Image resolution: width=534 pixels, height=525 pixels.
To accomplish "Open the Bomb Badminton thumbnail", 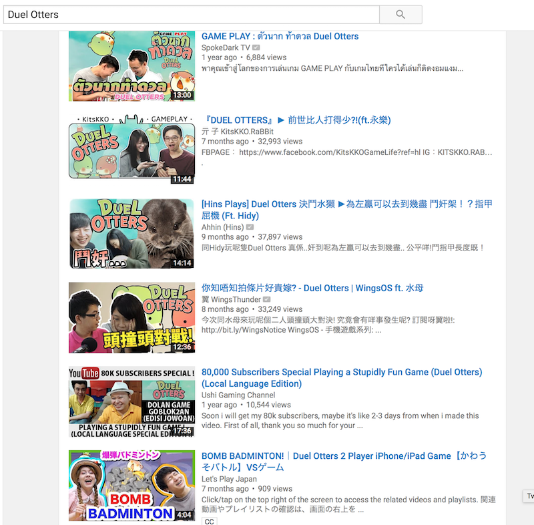I will pyautogui.click(x=131, y=486).
